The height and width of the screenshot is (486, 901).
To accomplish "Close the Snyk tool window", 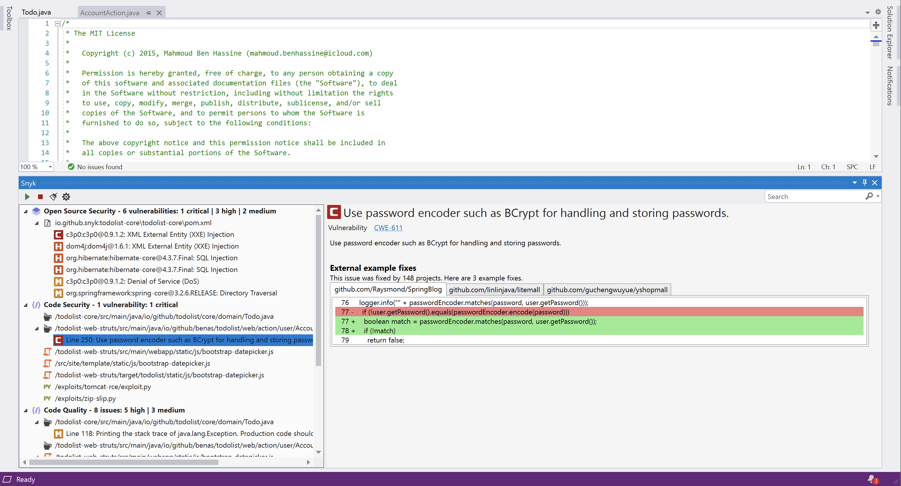I will tap(874, 183).
